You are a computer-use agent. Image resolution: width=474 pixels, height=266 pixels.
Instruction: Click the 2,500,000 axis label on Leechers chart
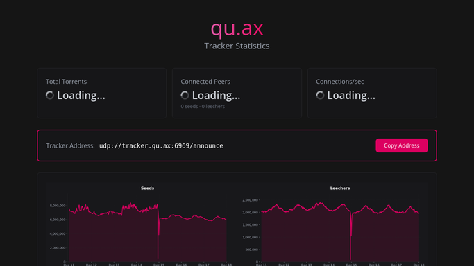click(250, 200)
